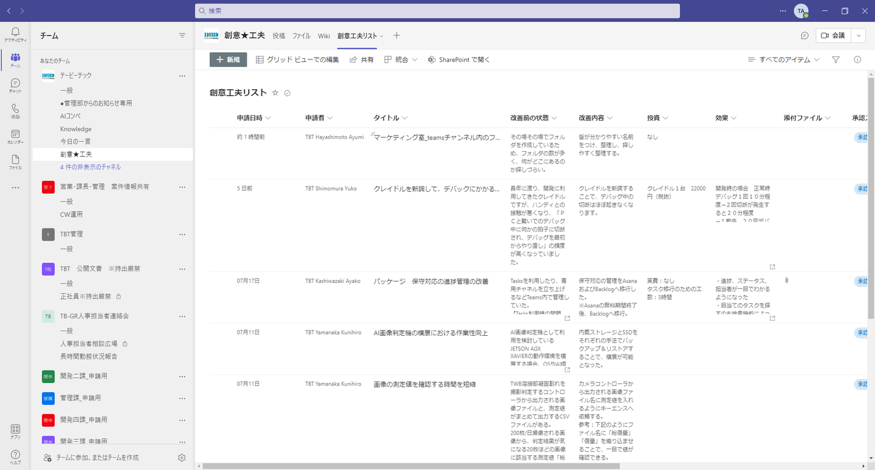Select the Knowledge channel
This screenshot has height=470, width=875.
point(76,129)
